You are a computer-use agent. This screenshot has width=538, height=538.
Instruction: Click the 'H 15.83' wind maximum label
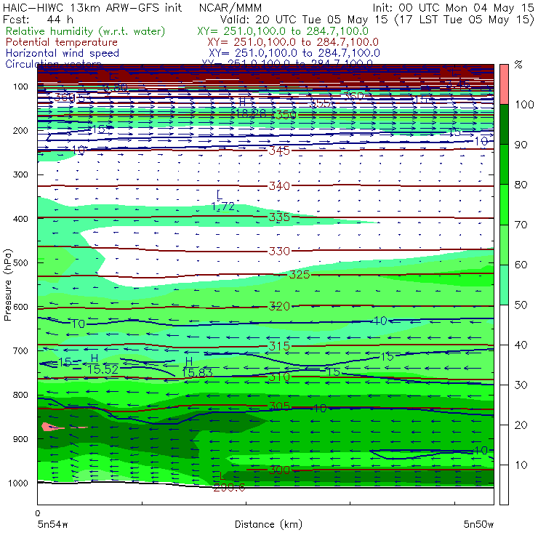point(196,367)
